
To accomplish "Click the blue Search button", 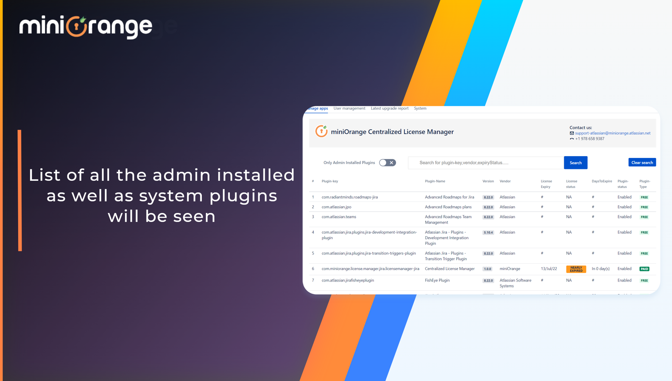I will point(575,163).
